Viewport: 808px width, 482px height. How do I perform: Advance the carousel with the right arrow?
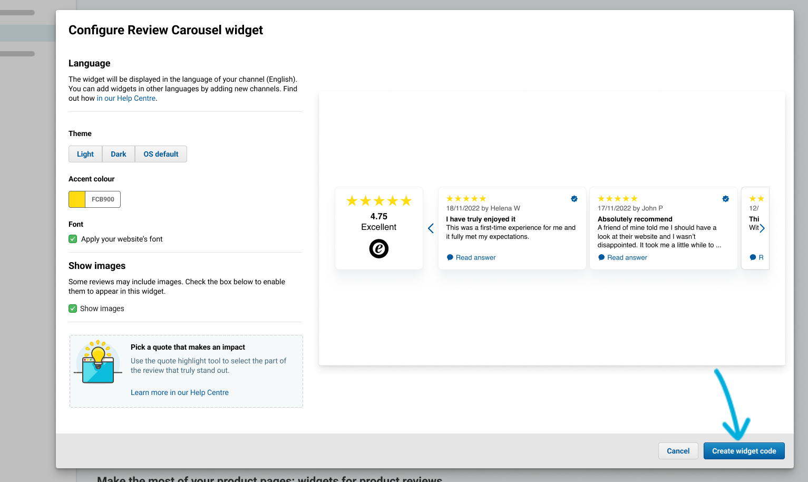click(762, 228)
